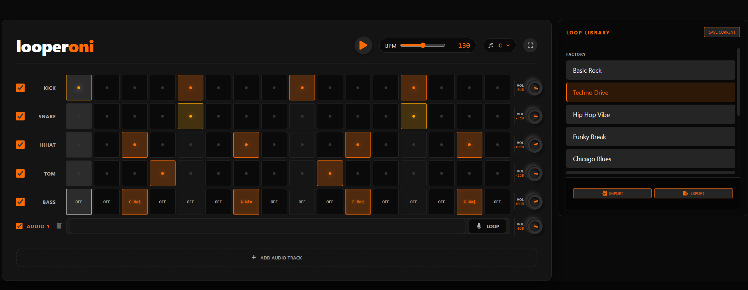Click the Loop Library scrollbar

click(739, 82)
